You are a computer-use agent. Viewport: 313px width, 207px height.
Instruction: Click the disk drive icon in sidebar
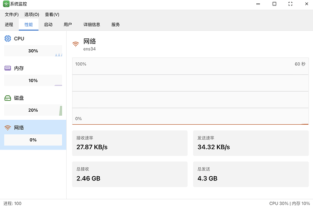(x=8, y=98)
